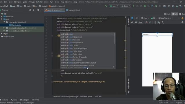Switch to MainActivity.kt editor tab

pos(74,10)
